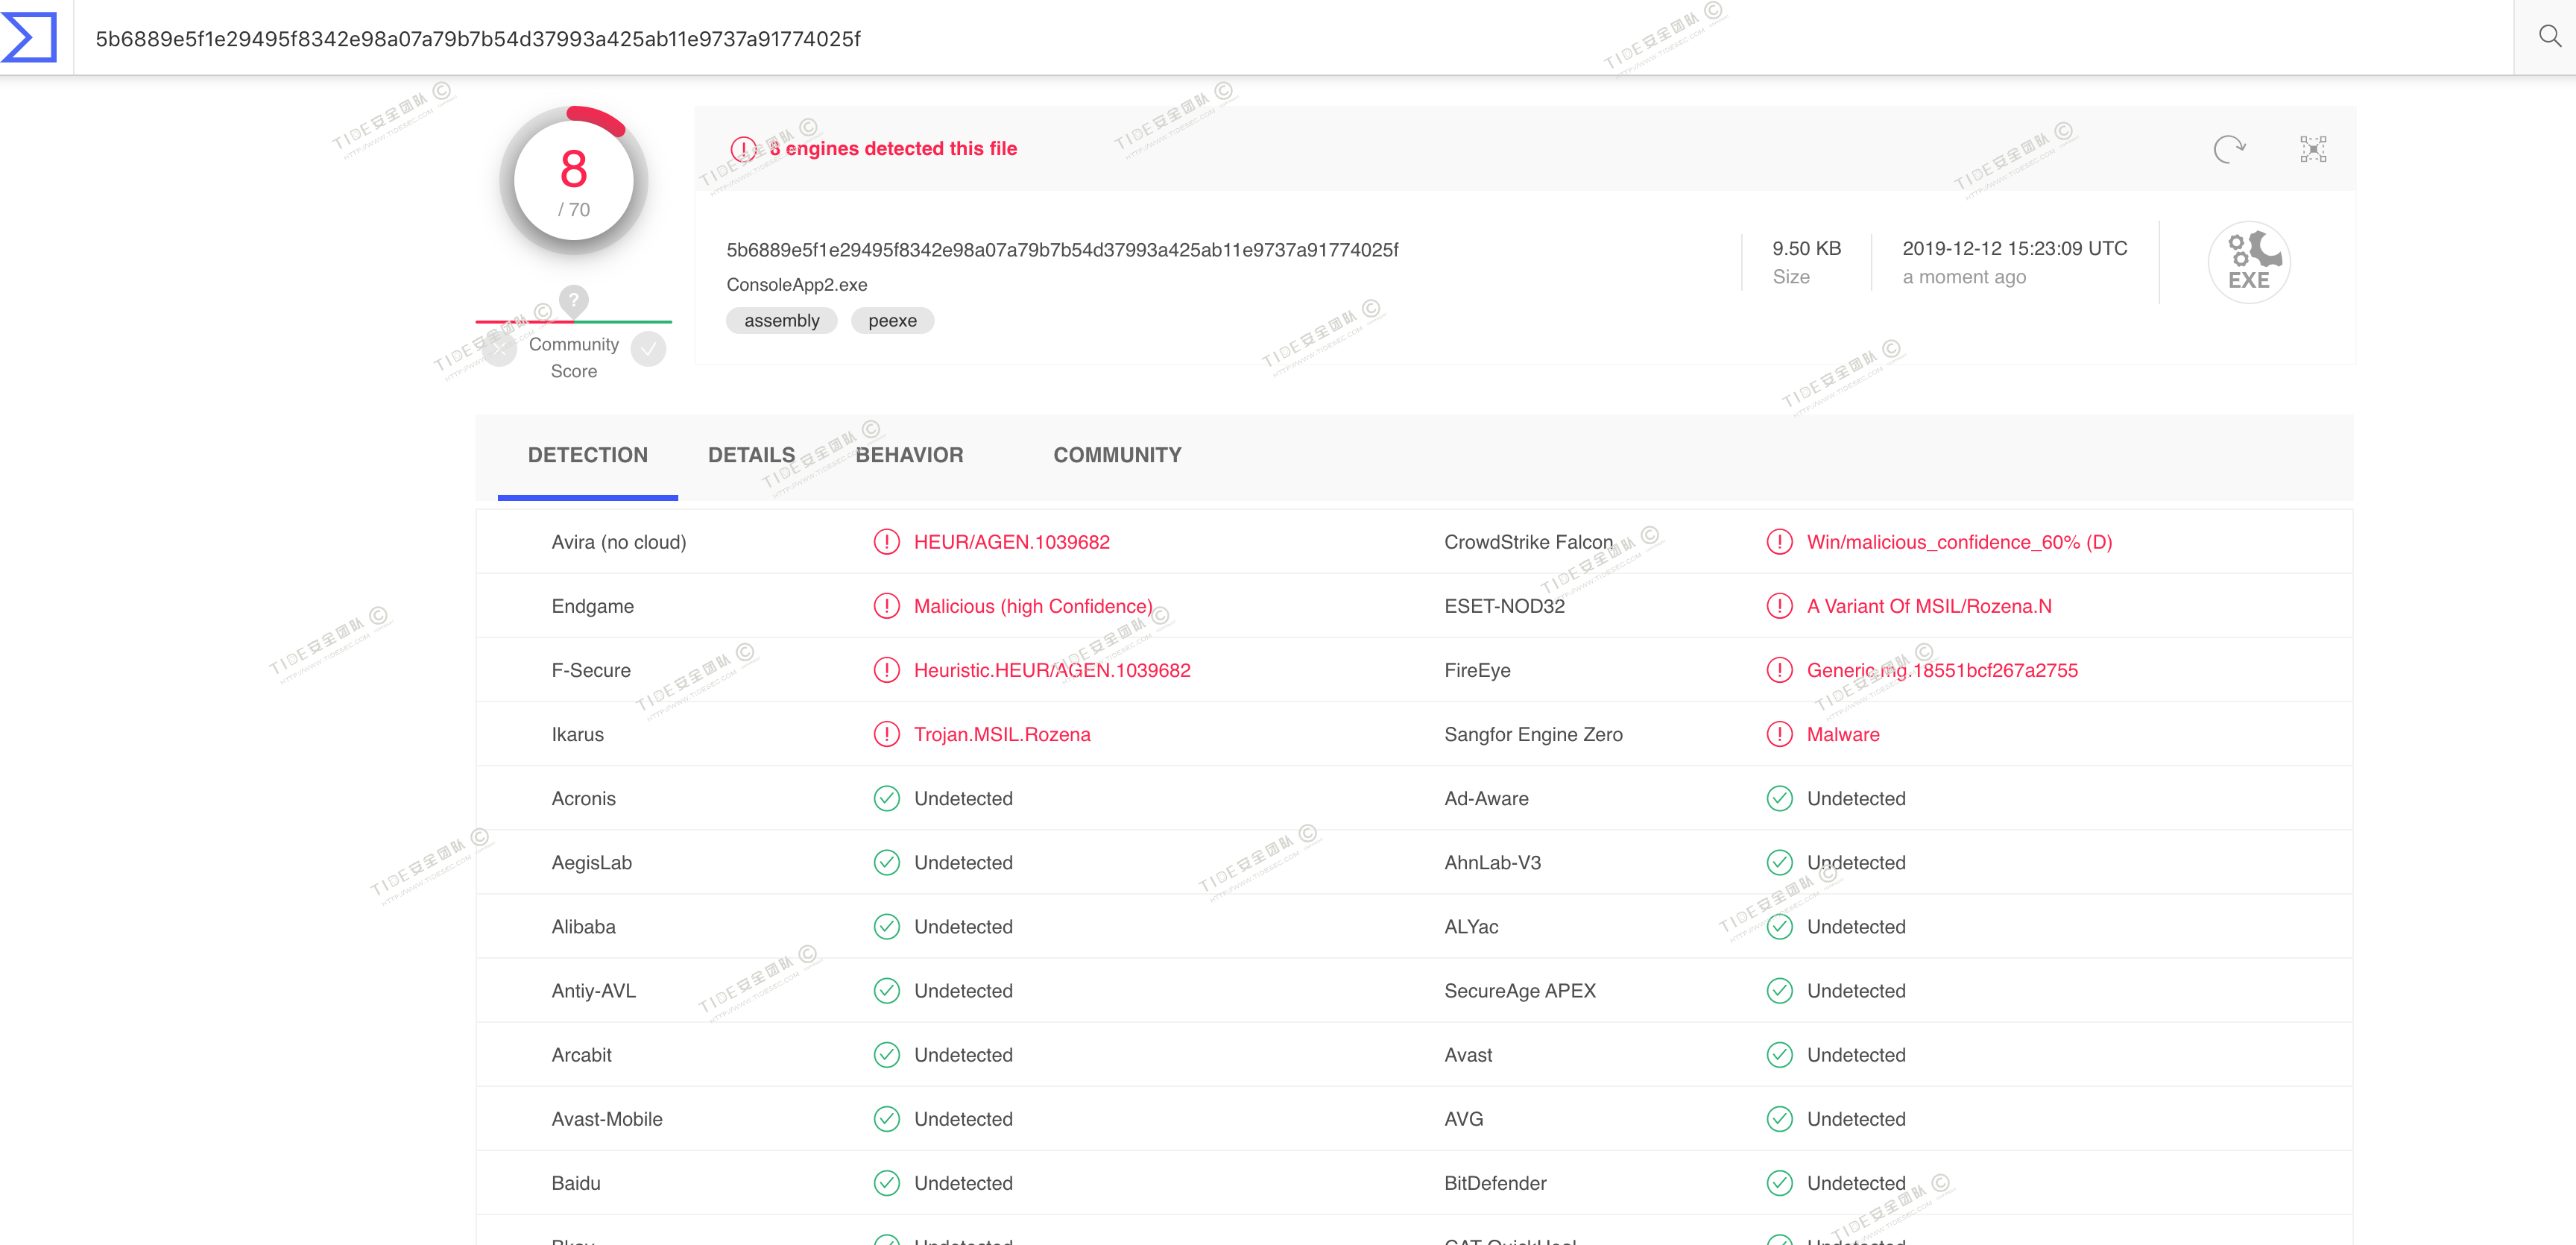Click the peexe tag
Viewport: 2576px width, 1245px height.
(892, 320)
